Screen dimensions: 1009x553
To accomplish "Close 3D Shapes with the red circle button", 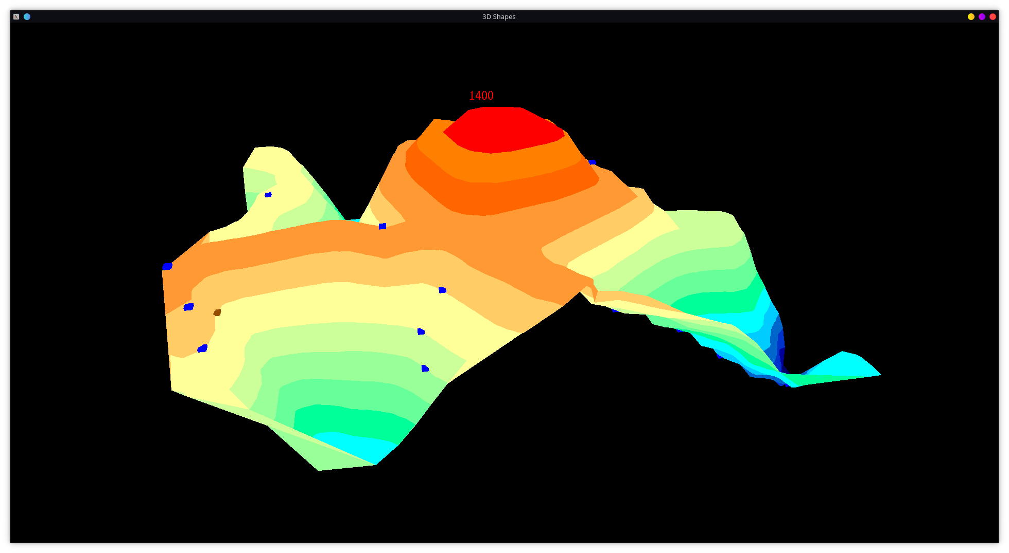I will (x=993, y=16).
